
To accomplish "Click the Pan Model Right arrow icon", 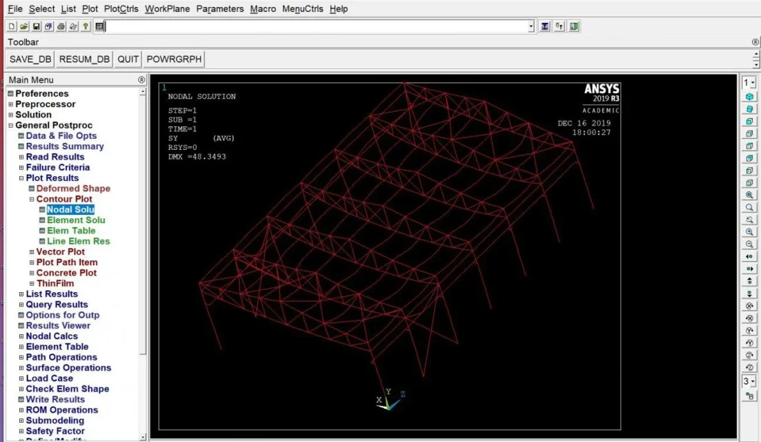I will click(749, 269).
